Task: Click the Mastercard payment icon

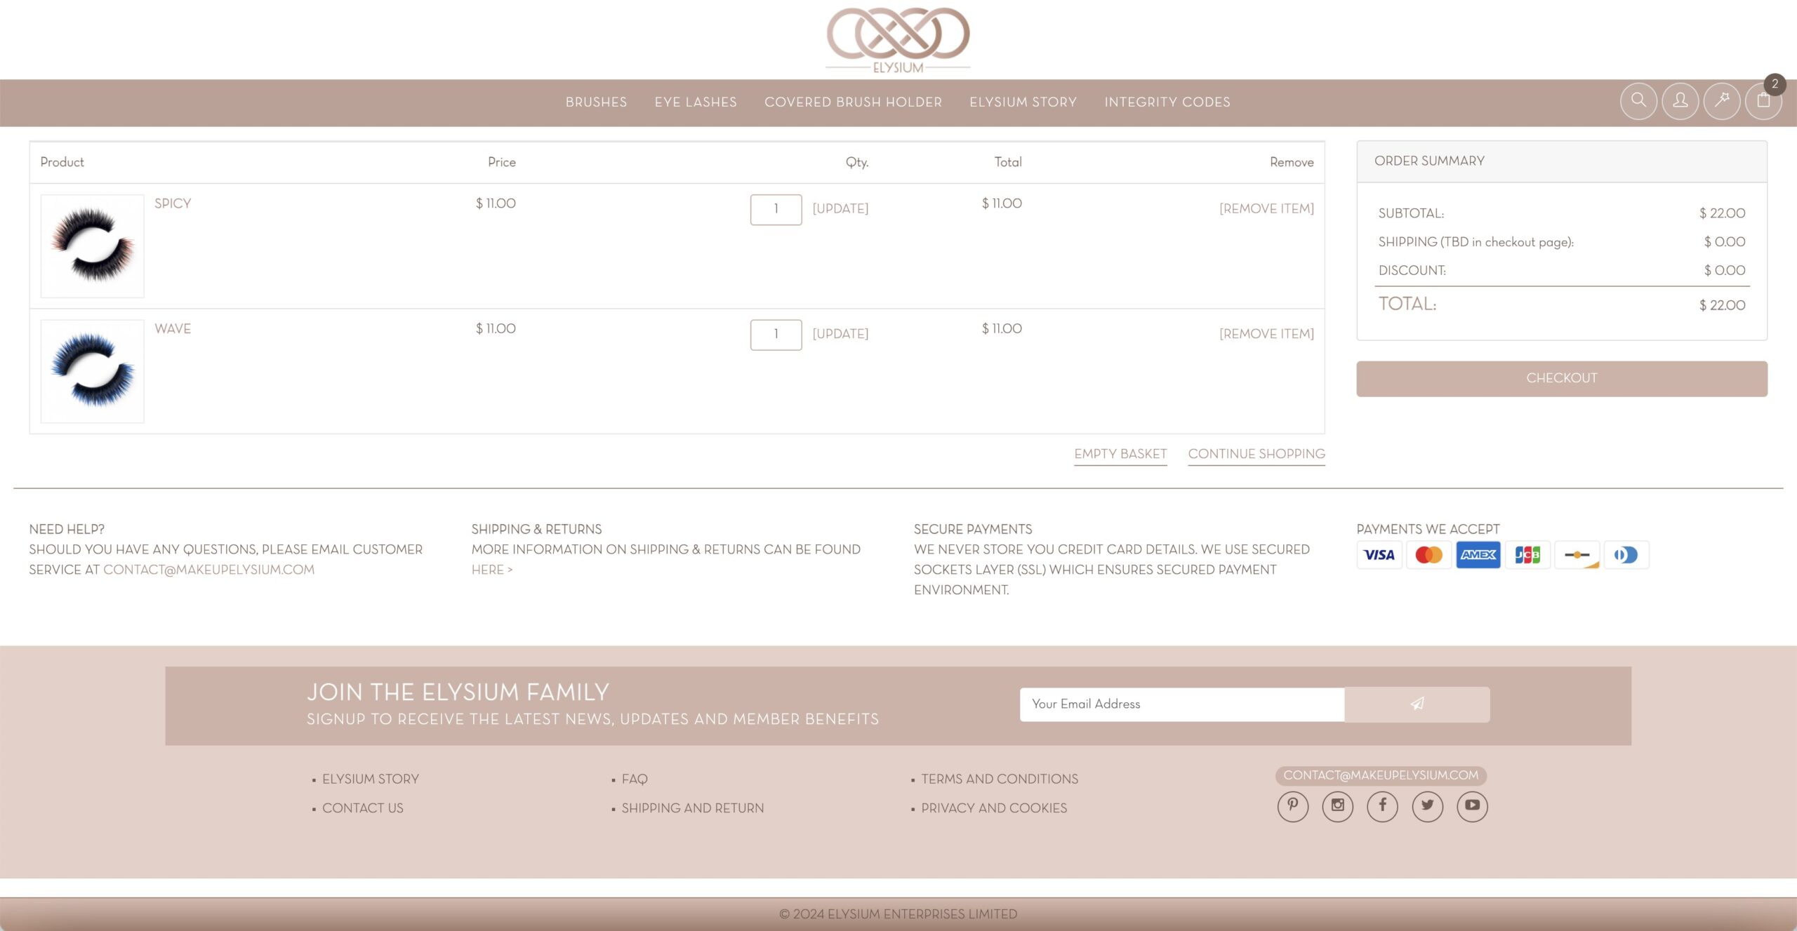Action: point(1428,555)
